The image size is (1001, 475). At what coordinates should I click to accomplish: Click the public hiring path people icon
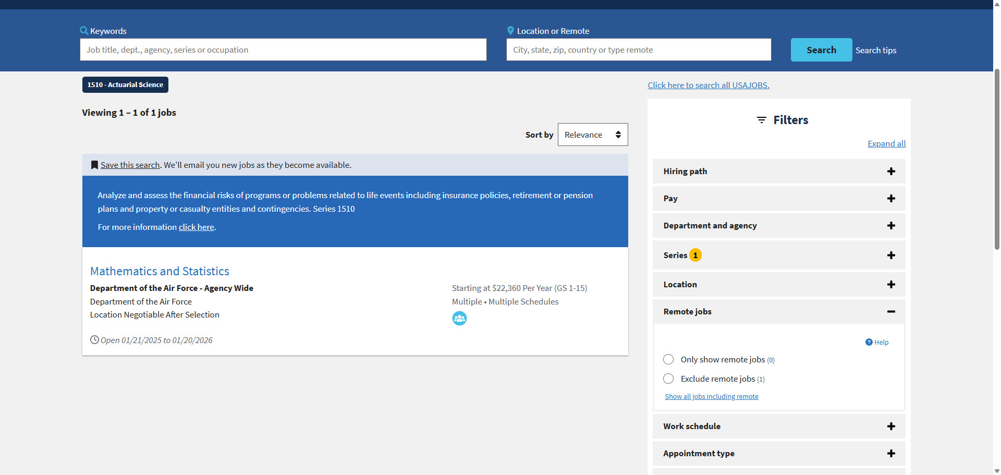tap(459, 318)
